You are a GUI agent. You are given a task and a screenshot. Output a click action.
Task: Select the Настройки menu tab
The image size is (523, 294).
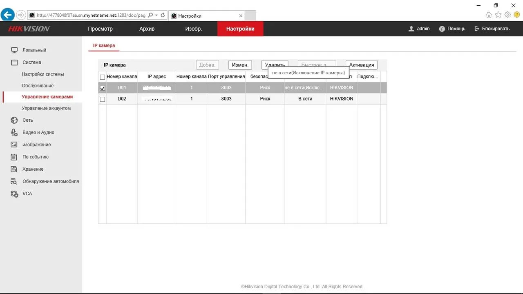pos(240,29)
